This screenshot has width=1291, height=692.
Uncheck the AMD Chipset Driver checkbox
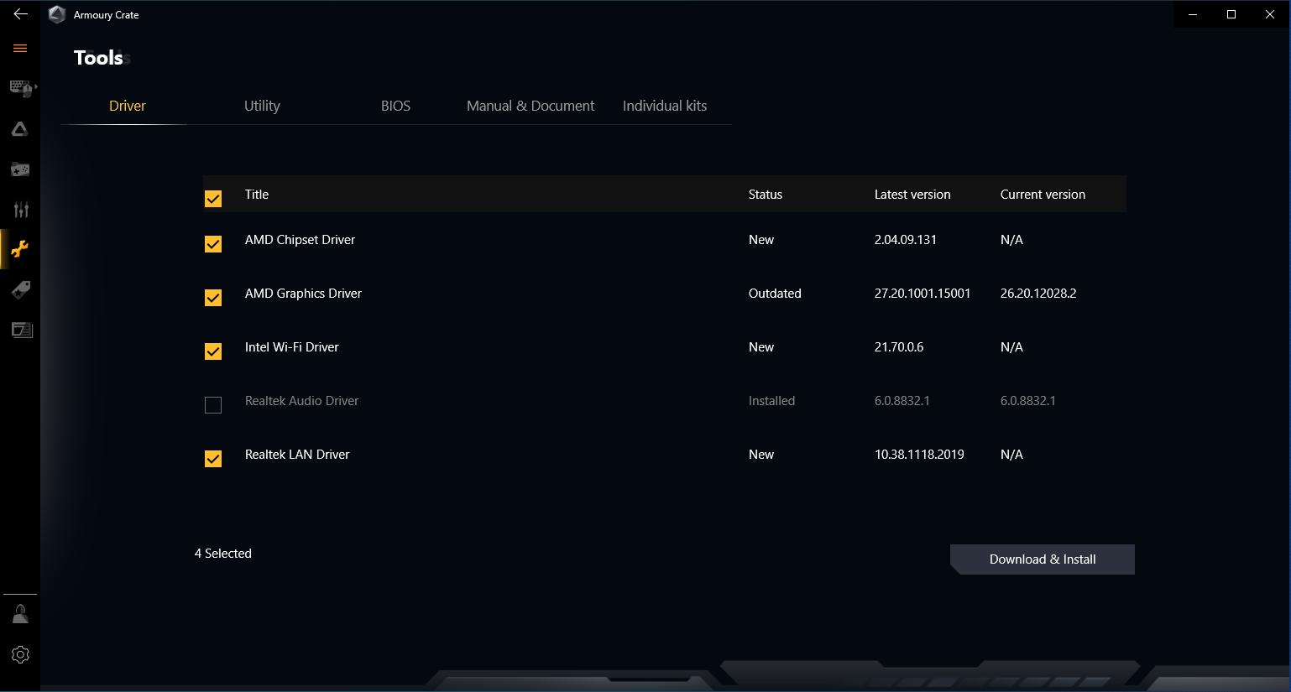(213, 244)
